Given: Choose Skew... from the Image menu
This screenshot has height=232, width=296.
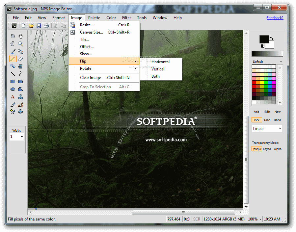Looking at the screenshot, I should (104, 54).
